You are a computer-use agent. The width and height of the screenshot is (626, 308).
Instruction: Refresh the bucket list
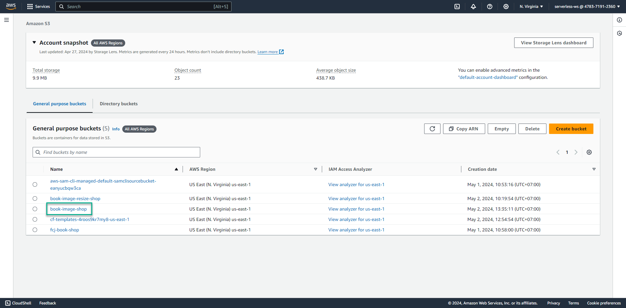(432, 129)
